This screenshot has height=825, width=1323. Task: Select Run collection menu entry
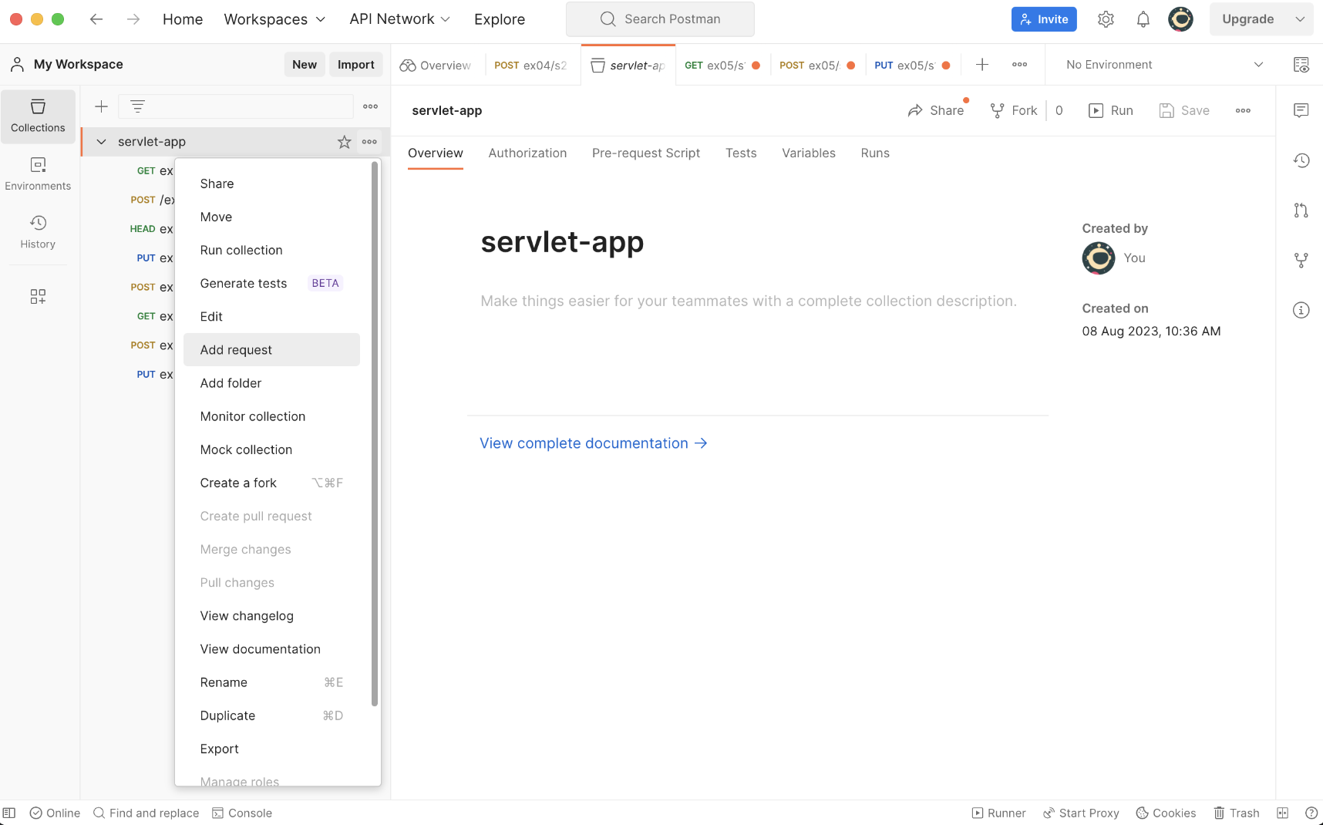[x=271, y=251]
